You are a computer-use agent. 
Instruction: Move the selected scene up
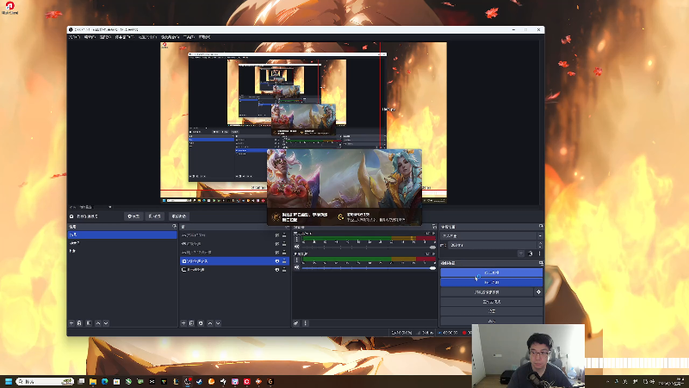tap(98, 322)
